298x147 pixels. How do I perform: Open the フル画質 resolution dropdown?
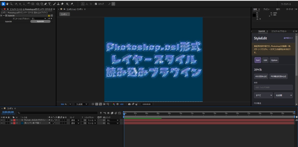81,104
